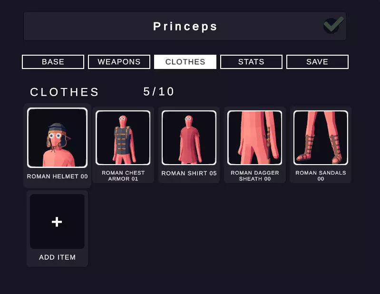380x294 pixels.
Task: Open the SAVE tab
Action: point(318,62)
